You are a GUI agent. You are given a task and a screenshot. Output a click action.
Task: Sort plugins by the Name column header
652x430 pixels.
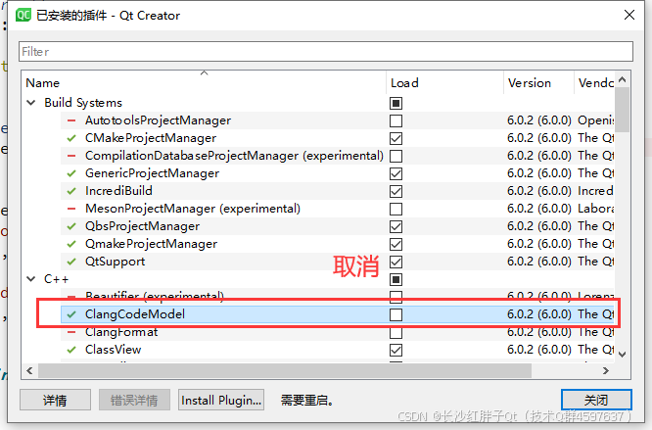coord(204,82)
